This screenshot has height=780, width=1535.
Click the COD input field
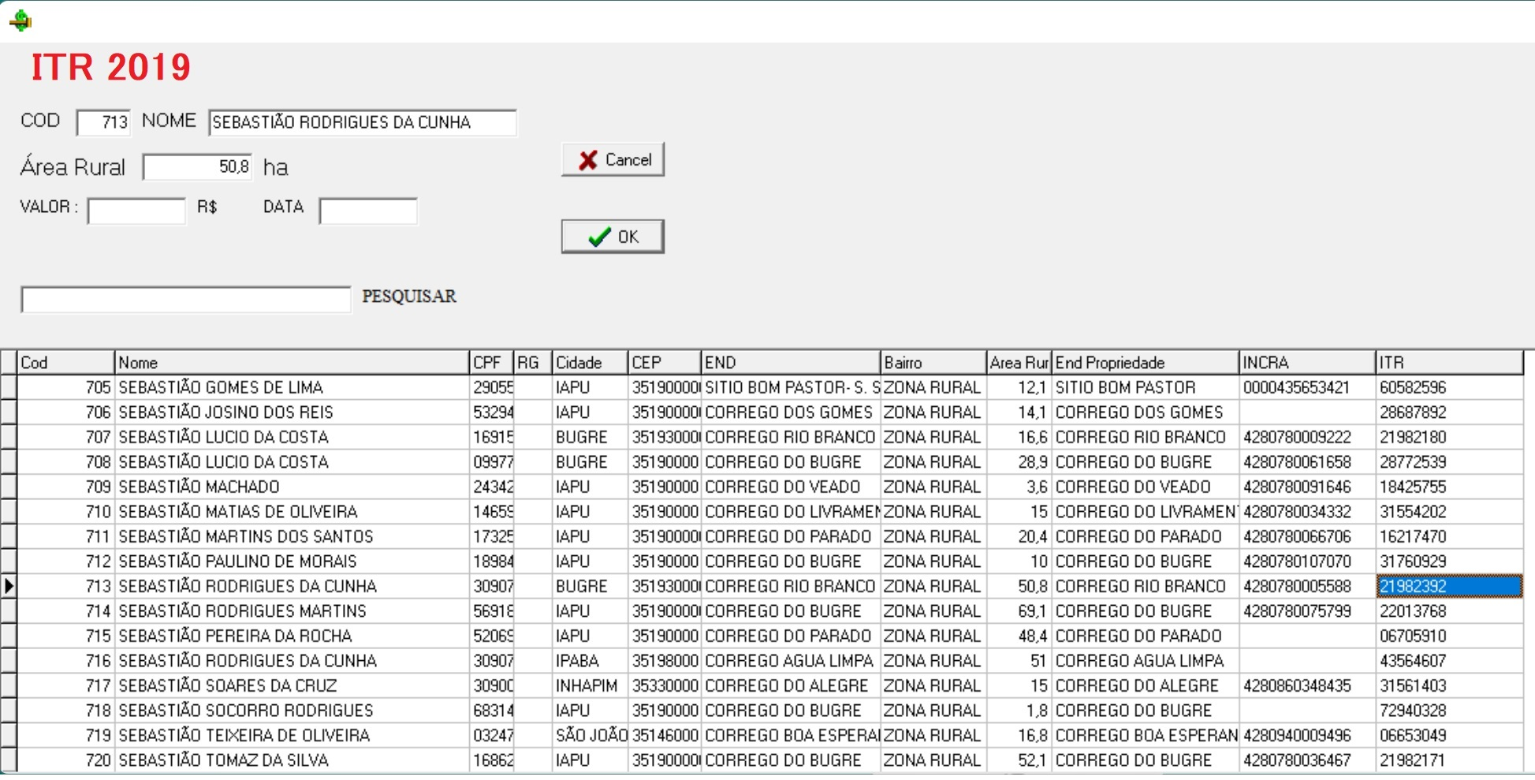(x=104, y=122)
